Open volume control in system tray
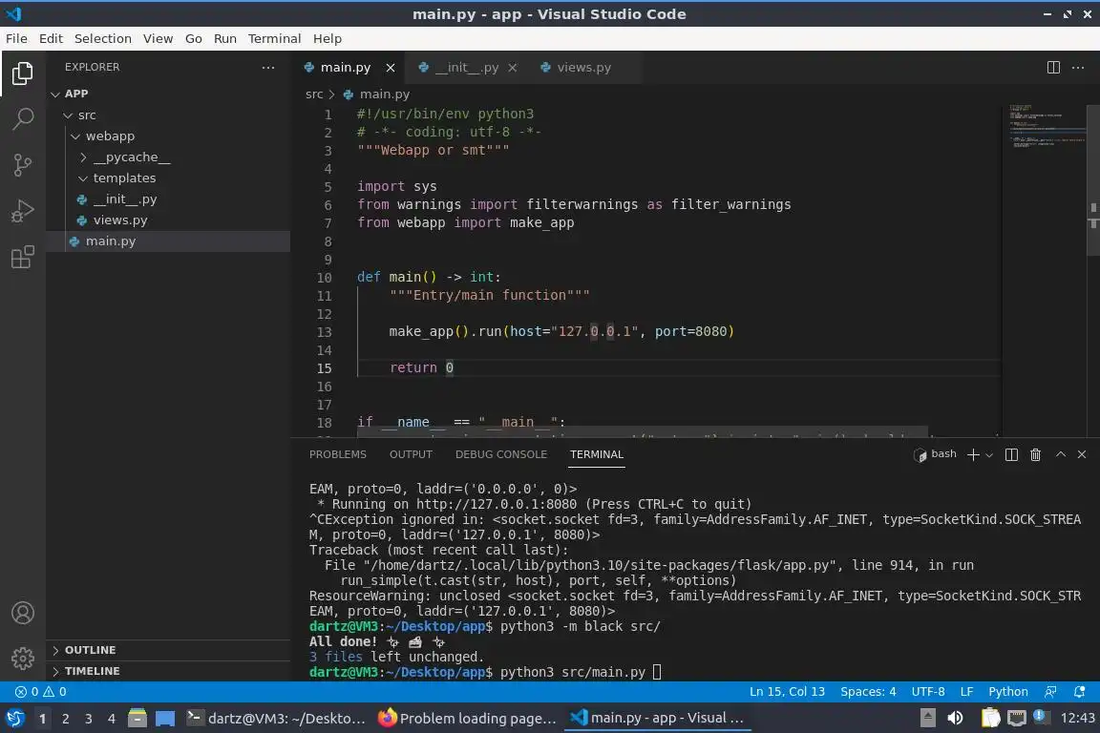The height and width of the screenshot is (733, 1100). (955, 719)
